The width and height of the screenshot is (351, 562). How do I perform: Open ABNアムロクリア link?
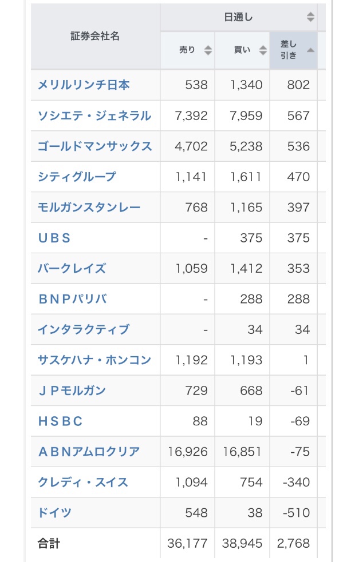pos(89,452)
